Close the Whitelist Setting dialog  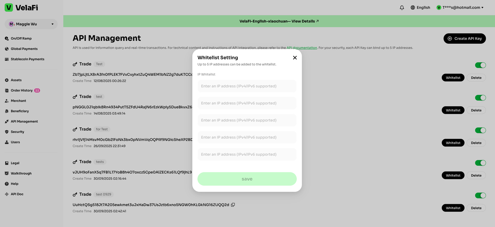point(295,58)
